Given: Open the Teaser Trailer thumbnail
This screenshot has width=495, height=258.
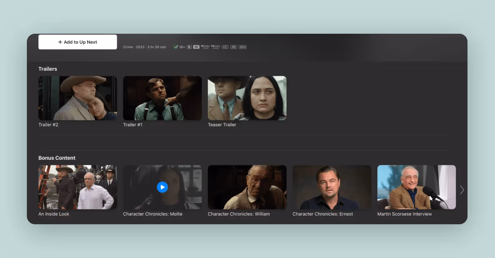Looking at the screenshot, I should (x=247, y=98).
